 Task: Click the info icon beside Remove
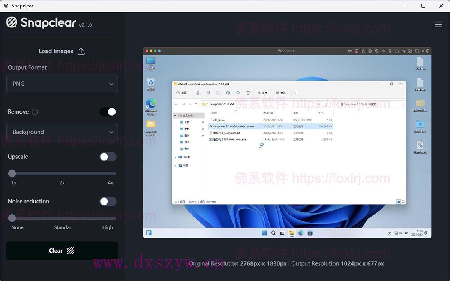35,112
